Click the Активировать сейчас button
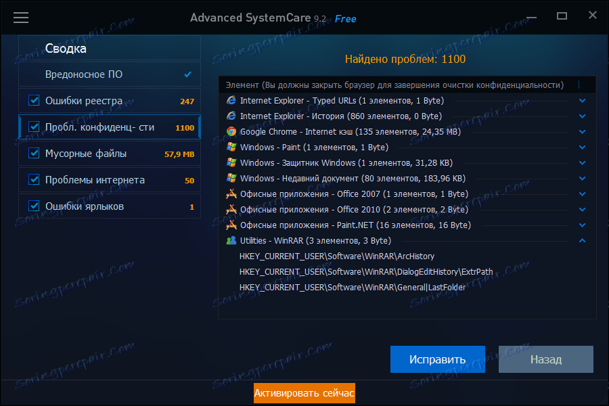 304,393
